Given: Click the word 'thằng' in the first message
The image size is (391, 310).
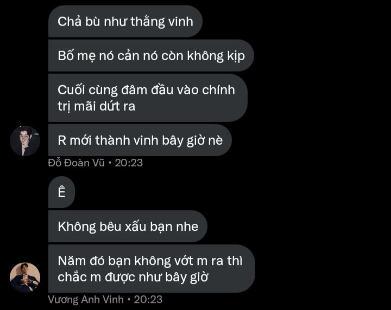Looking at the screenshot, I should pos(148,22).
